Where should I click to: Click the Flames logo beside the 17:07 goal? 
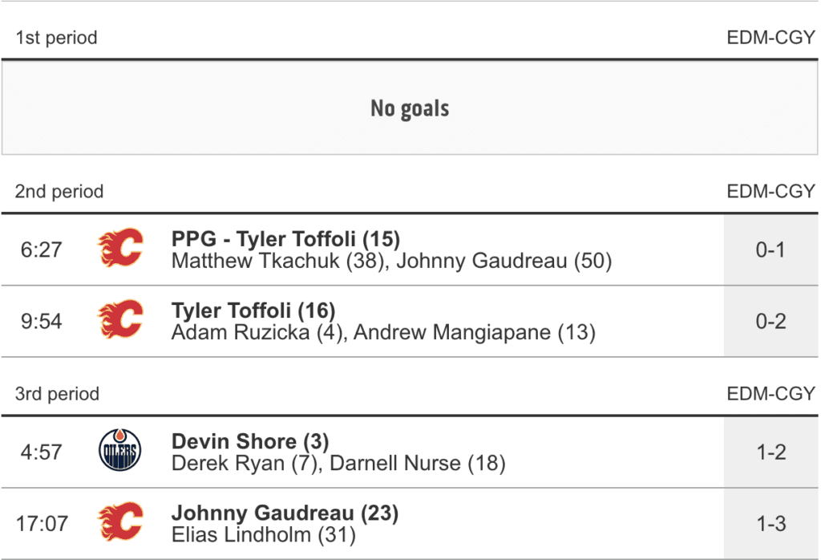point(120,522)
